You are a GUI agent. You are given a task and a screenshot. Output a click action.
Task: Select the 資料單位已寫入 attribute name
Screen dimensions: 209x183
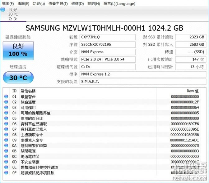click(x=34, y=129)
